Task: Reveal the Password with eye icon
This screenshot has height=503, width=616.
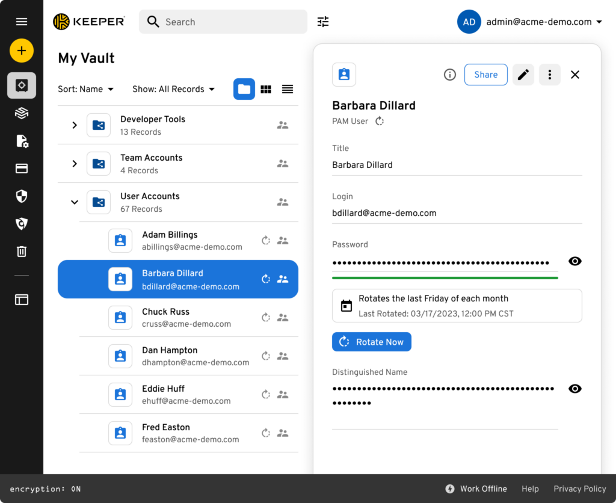Action: pyautogui.click(x=575, y=261)
